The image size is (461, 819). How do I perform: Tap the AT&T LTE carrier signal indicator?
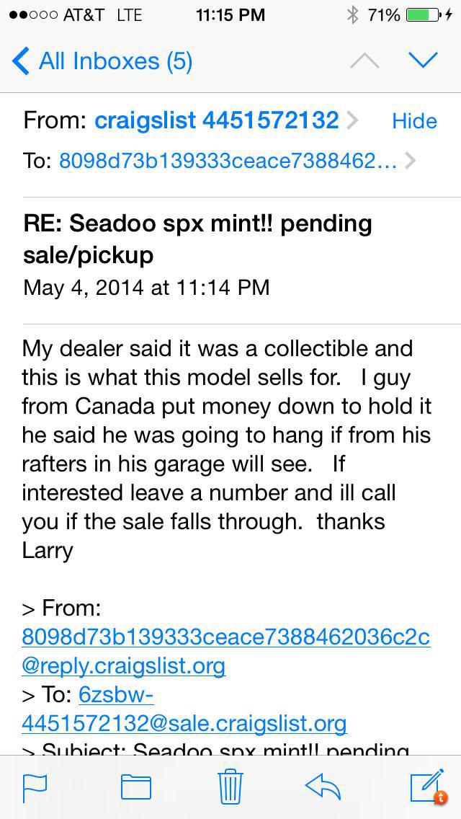76,15
